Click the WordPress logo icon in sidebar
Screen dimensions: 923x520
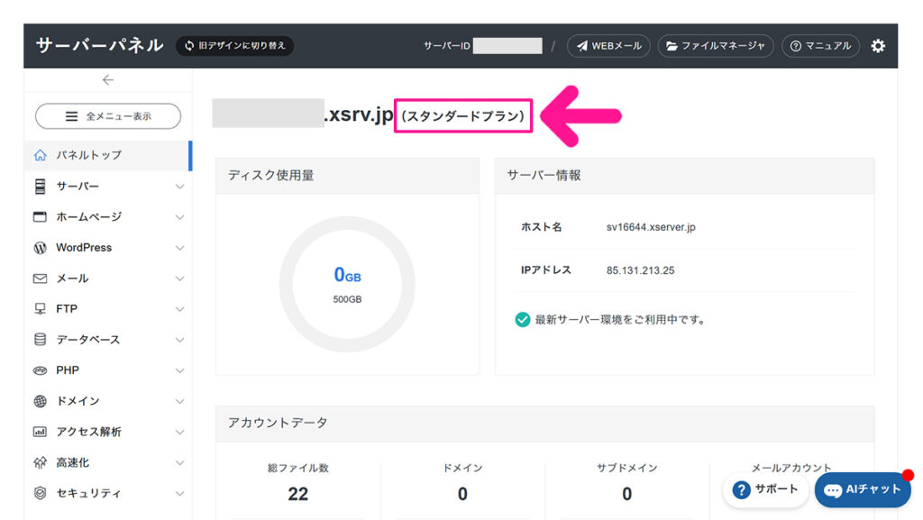40,248
